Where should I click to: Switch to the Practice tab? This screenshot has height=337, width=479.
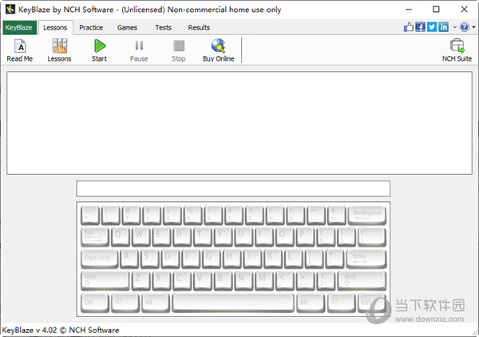(91, 27)
